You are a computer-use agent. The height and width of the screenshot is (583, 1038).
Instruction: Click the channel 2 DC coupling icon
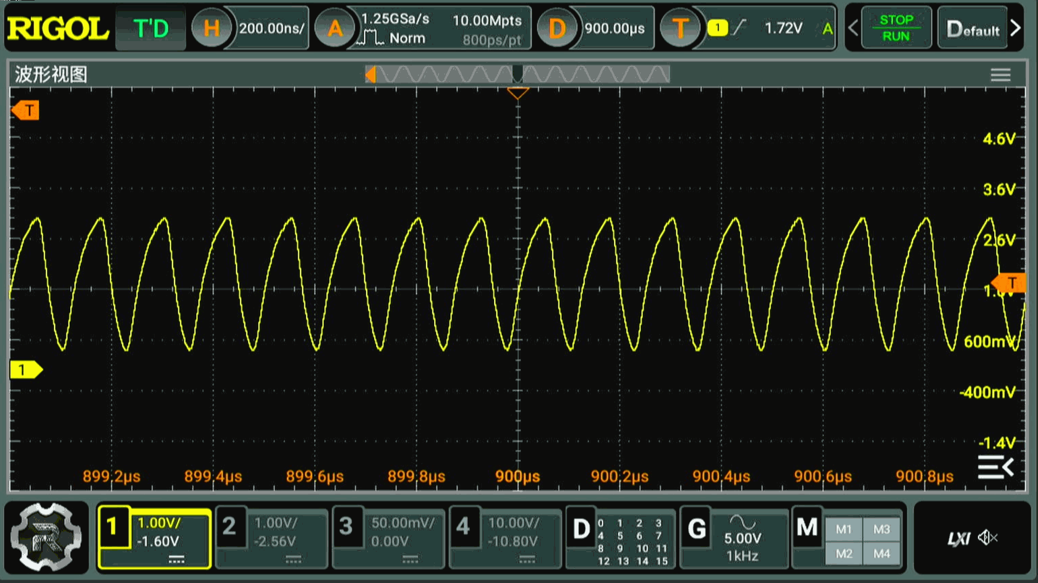click(x=294, y=559)
